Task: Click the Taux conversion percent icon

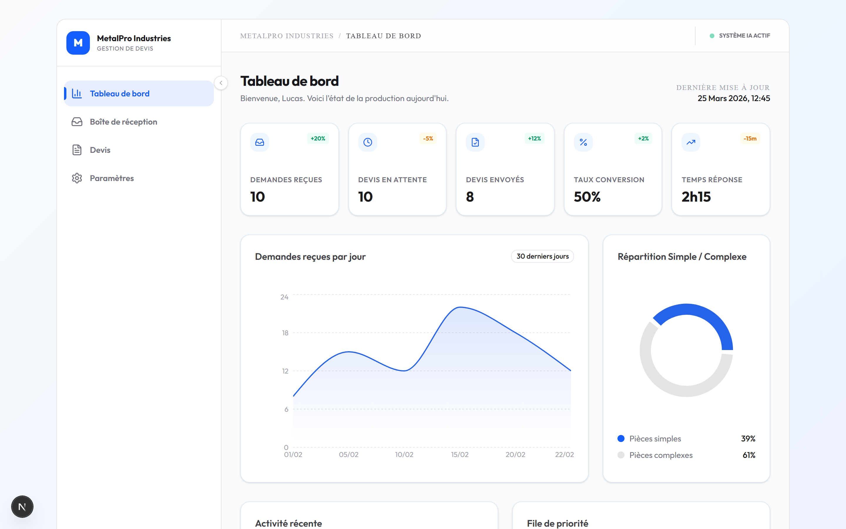Action: pyautogui.click(x=583, y=143)
